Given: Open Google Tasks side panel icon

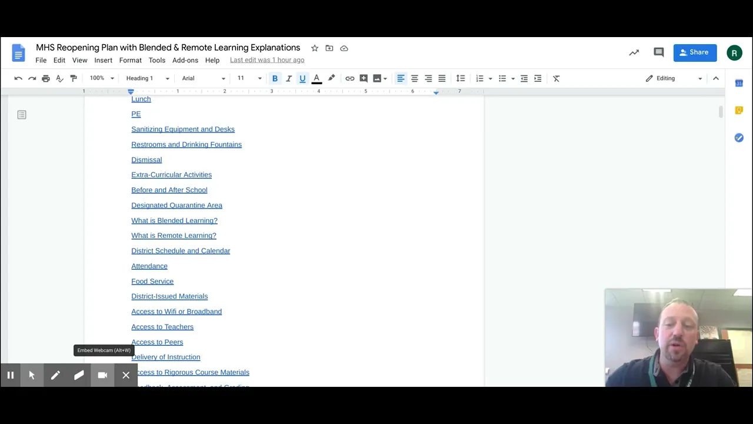Looking at the screenshot, I should (x=739, y=137).
